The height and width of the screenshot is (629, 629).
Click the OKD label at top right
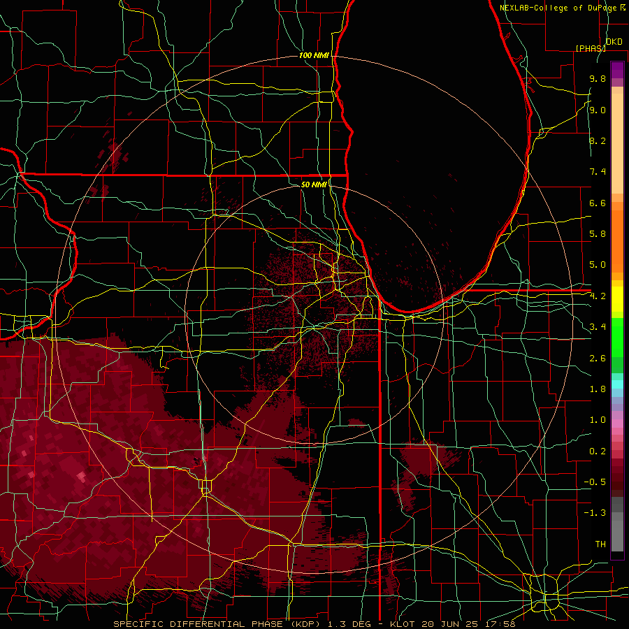click(614, 42)
